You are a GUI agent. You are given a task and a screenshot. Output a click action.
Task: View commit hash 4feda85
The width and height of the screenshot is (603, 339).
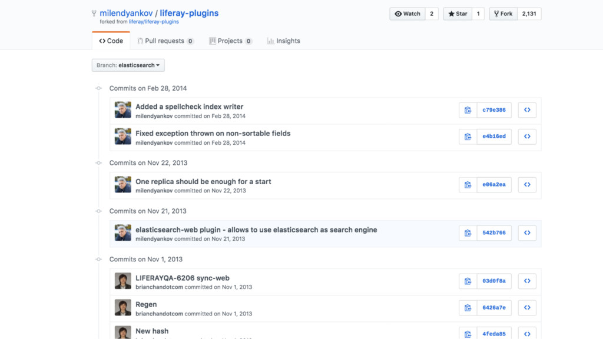(494, 334)
